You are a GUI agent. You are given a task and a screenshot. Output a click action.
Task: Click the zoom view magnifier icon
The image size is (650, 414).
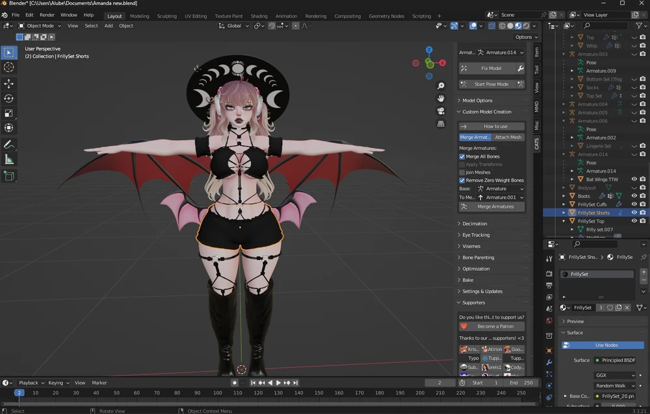point(441,85)
